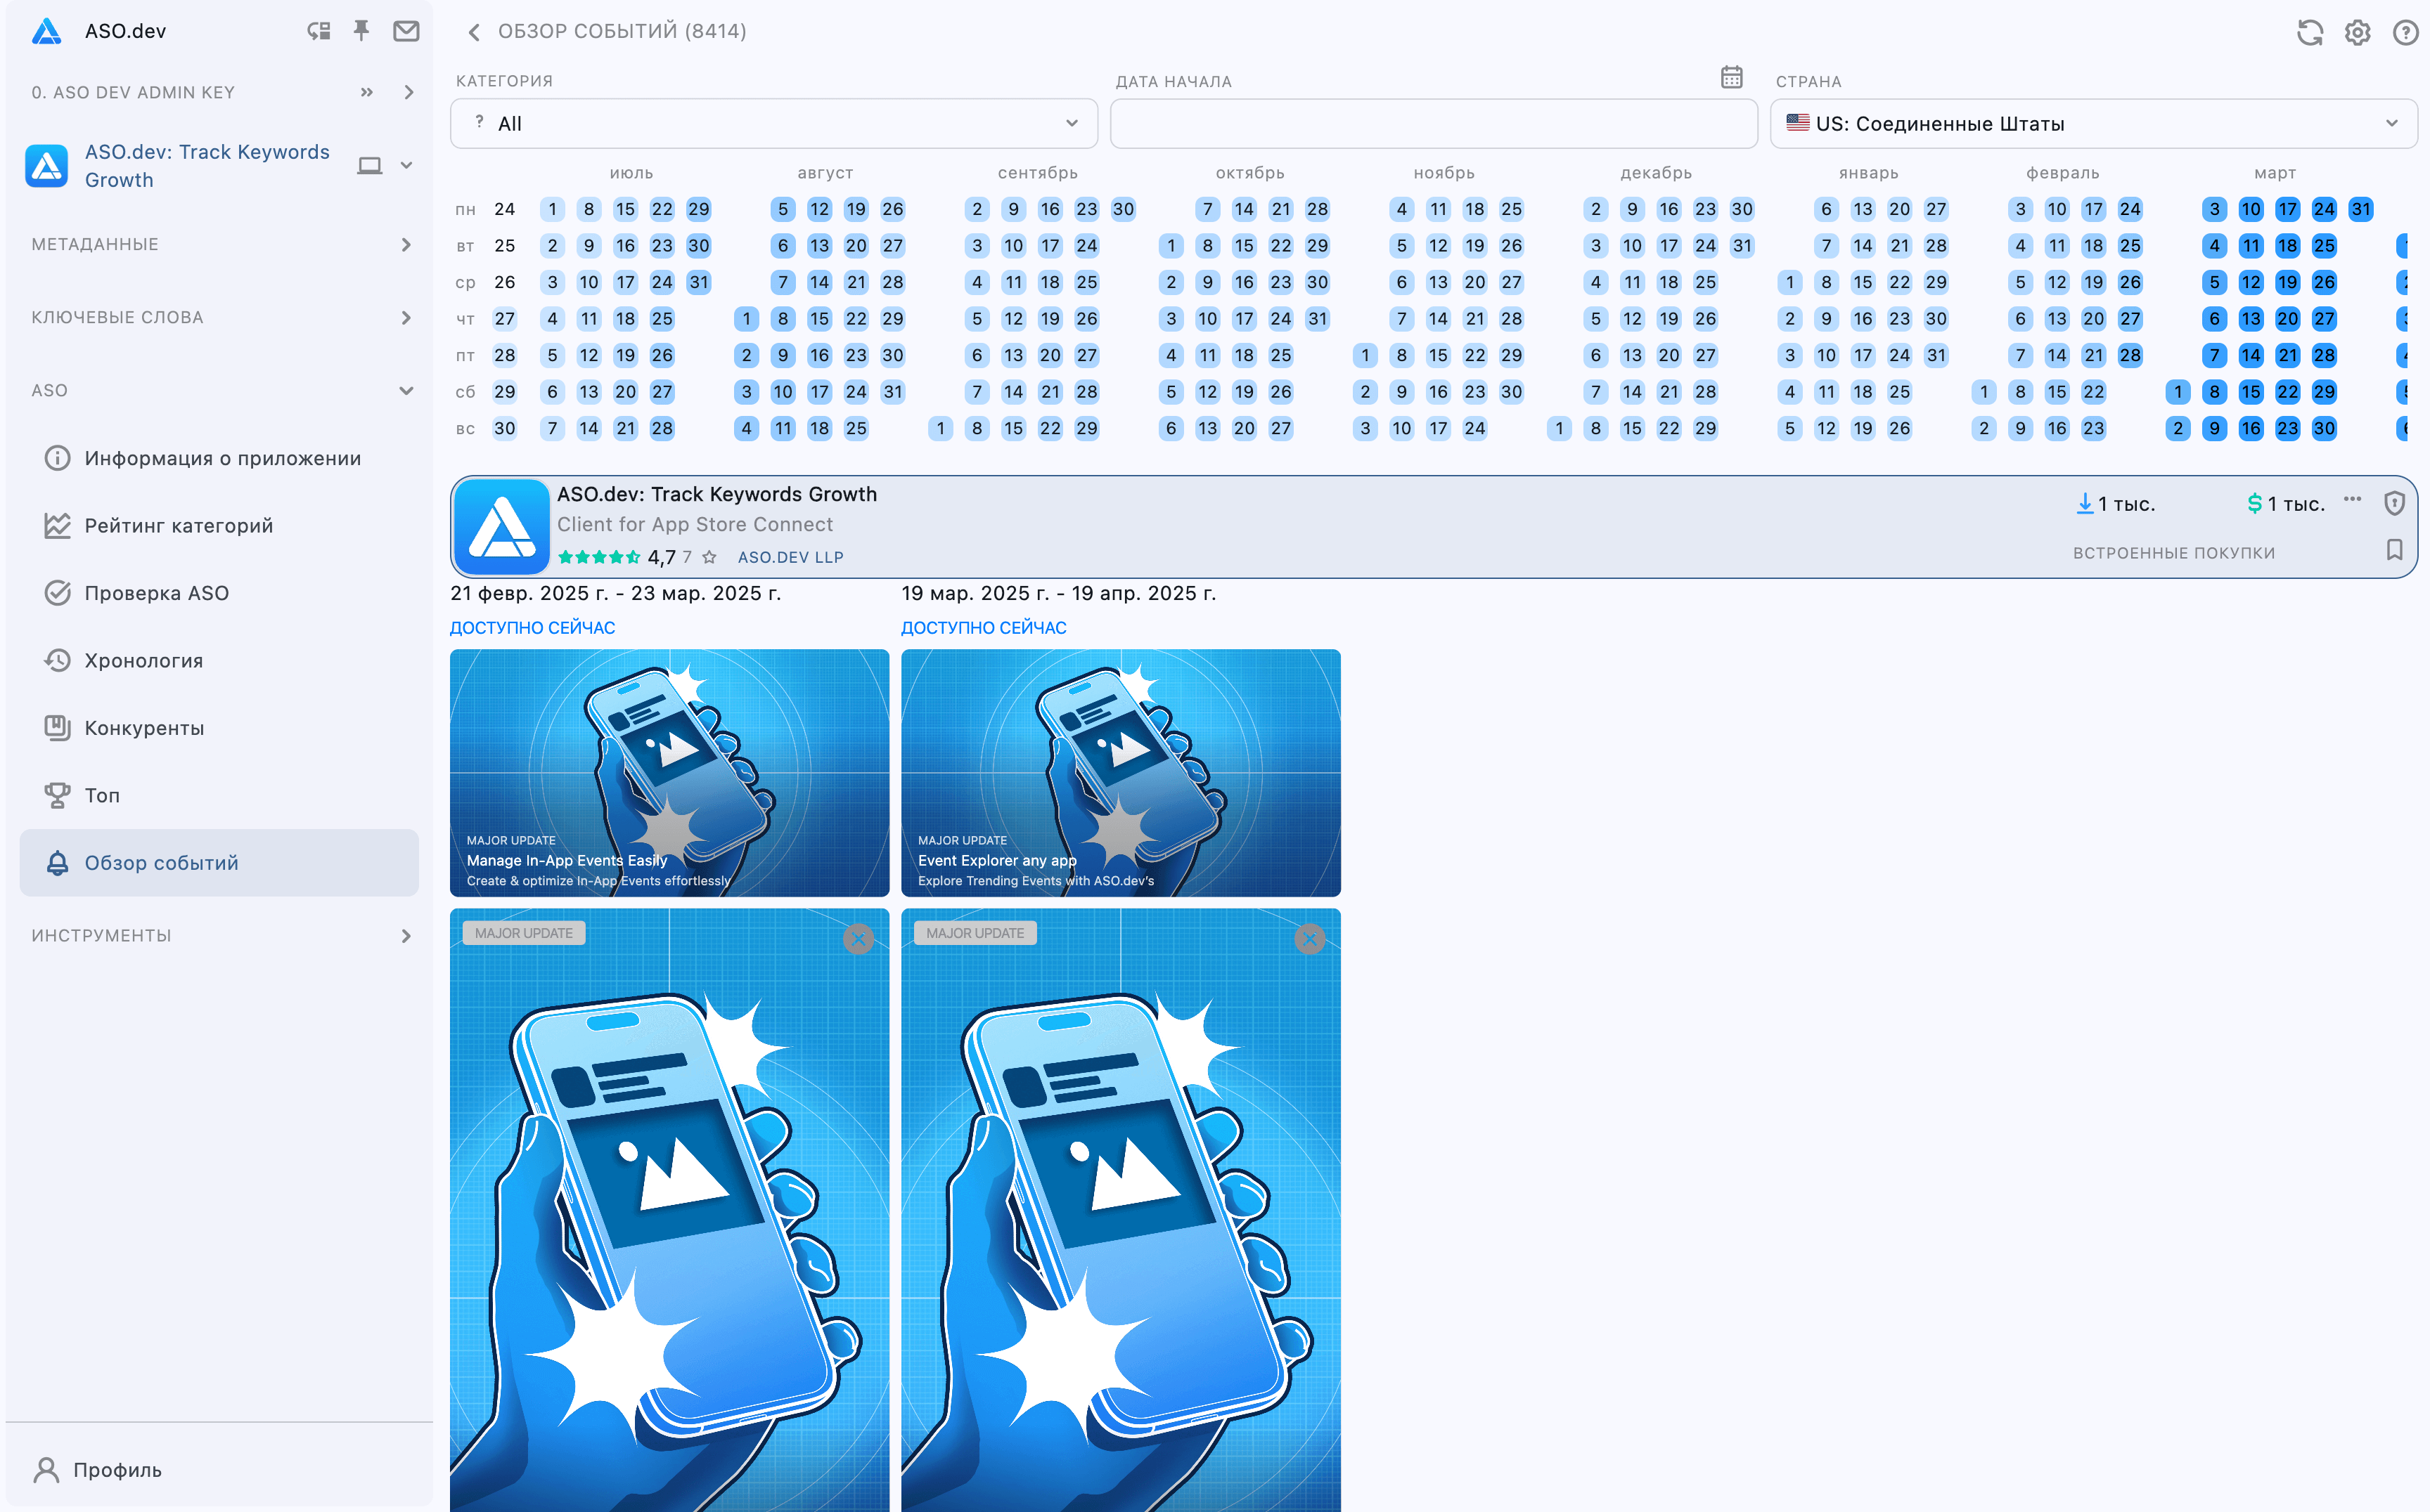Collapse the ASO section

(x=406, y=391)
